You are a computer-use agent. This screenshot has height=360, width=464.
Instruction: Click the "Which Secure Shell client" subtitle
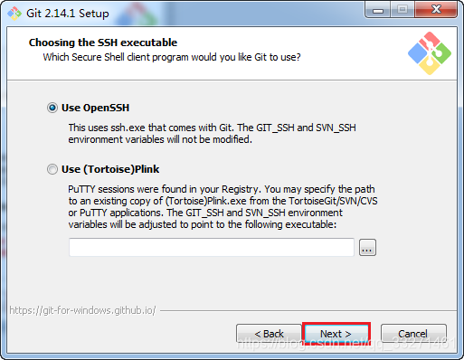(x=172, y=57)
